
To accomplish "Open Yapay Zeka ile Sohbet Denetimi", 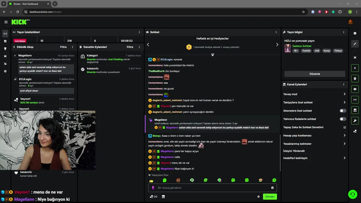I will click(x=303, y=127).
